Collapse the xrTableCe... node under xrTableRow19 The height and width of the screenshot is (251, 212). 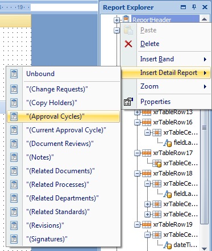tap(147, 235)
